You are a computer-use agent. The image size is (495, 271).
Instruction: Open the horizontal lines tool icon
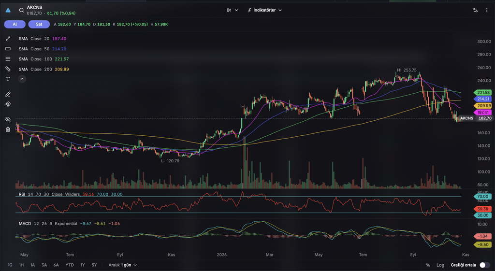tap(8, 58)
